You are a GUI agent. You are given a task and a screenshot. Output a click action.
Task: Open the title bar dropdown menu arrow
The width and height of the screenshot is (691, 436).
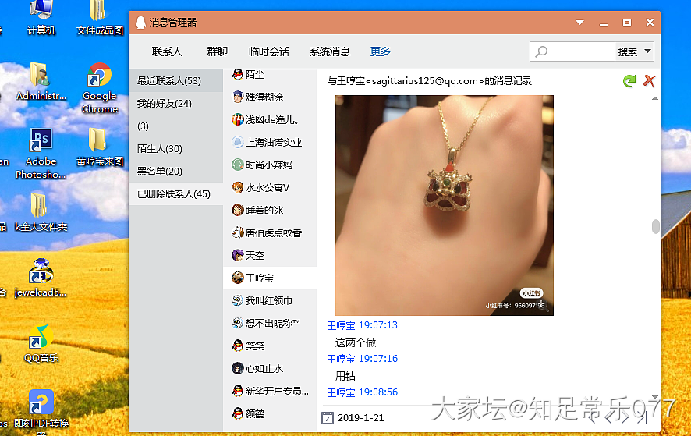[x=579, y=23]
